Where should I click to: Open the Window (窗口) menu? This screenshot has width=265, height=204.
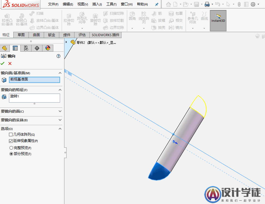[127, 4]
